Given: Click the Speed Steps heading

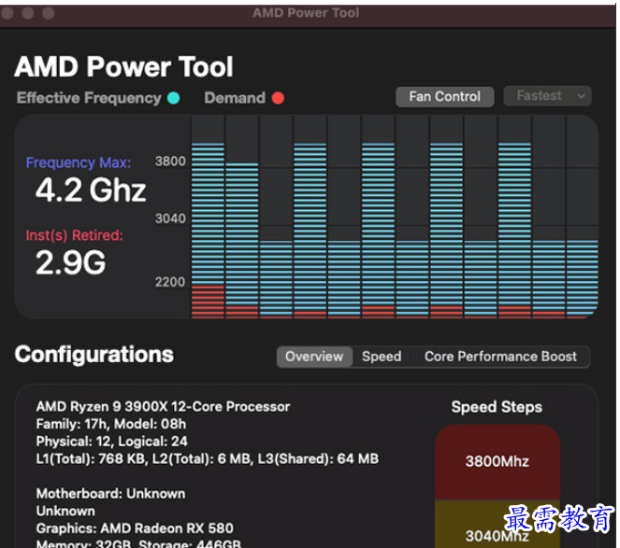Looking at the screenshot, I should coord(497,407).
